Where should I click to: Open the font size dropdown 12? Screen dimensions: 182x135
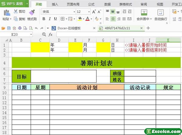click(x=89, y=12)
